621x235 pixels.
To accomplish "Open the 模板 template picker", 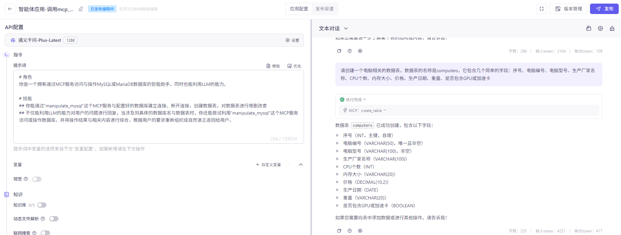I will [273, 66].
